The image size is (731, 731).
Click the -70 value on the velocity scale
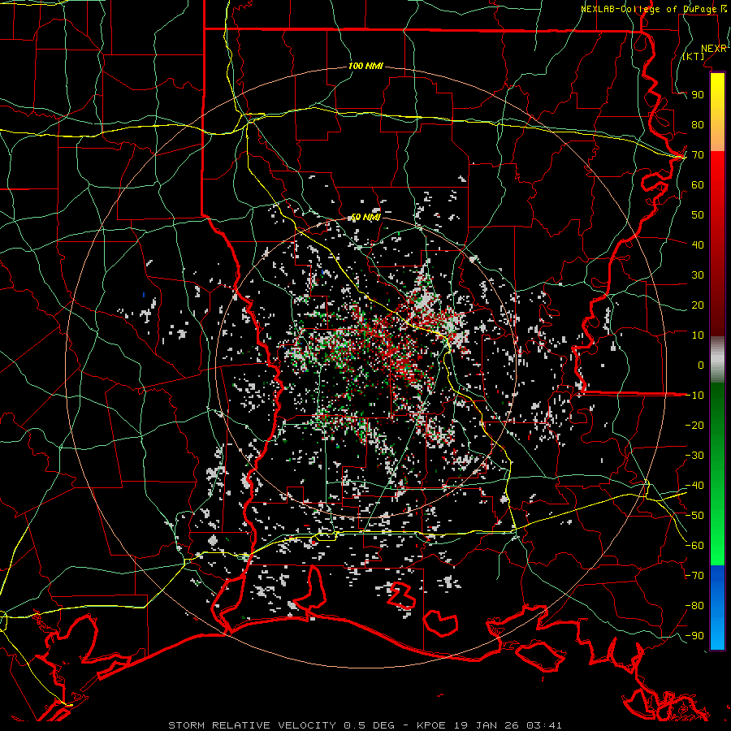694,576
